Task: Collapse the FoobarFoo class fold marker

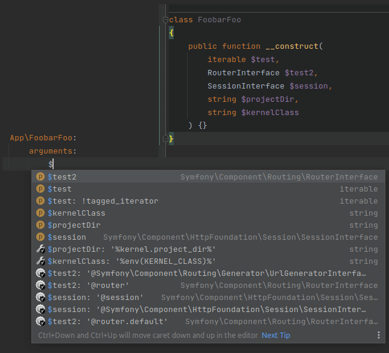Action: tap(164, 20)
